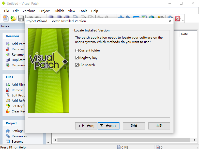Click the Open Project folder icon

[13, 18]
